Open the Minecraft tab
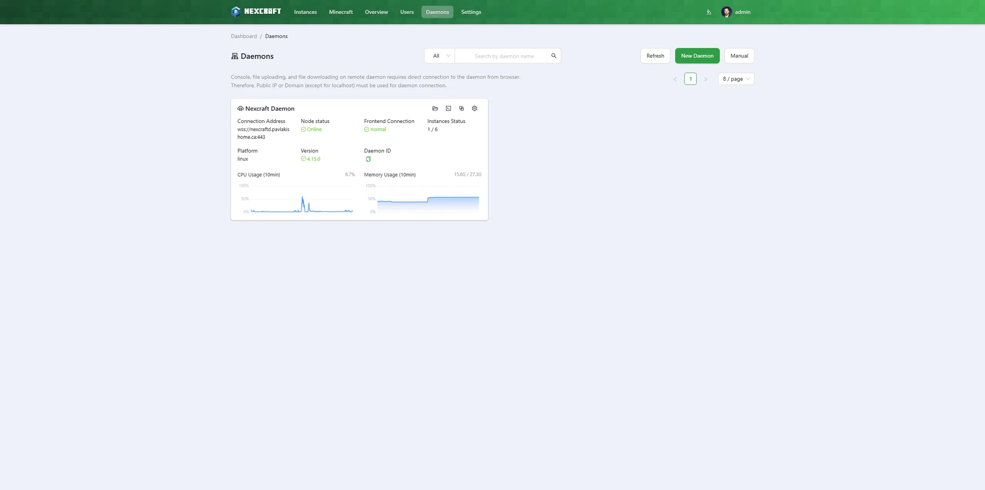Screen dimensions: 985x490 coord(341,12)
